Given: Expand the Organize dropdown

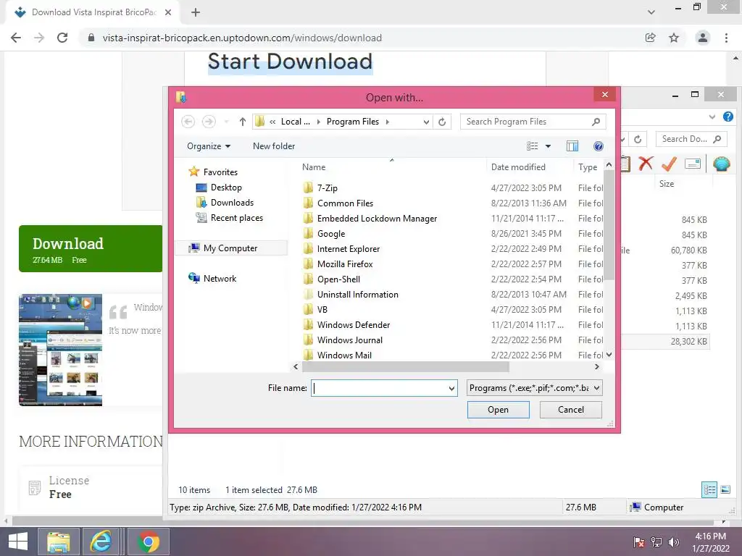Looking at the screenshot, I should (209, 146).
